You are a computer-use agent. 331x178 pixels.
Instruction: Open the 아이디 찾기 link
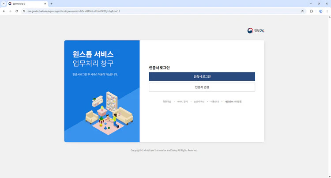(x=182, y=102)
